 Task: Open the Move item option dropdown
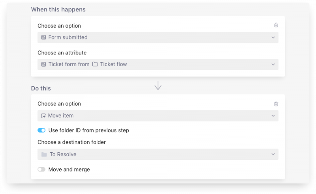(x=158, y=116)
